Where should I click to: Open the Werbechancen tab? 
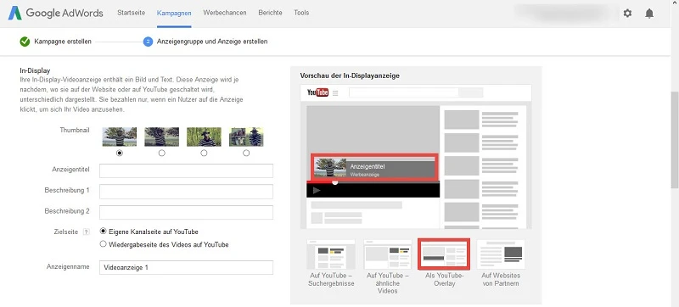click(x=225, y=13)
